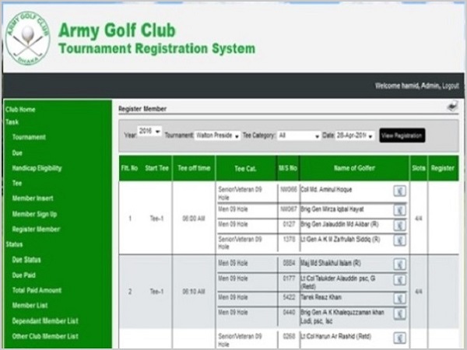Screen dimensions: 467x350
Task: Open Dependant Member List in sidebar
Action: tap(45, 320)
